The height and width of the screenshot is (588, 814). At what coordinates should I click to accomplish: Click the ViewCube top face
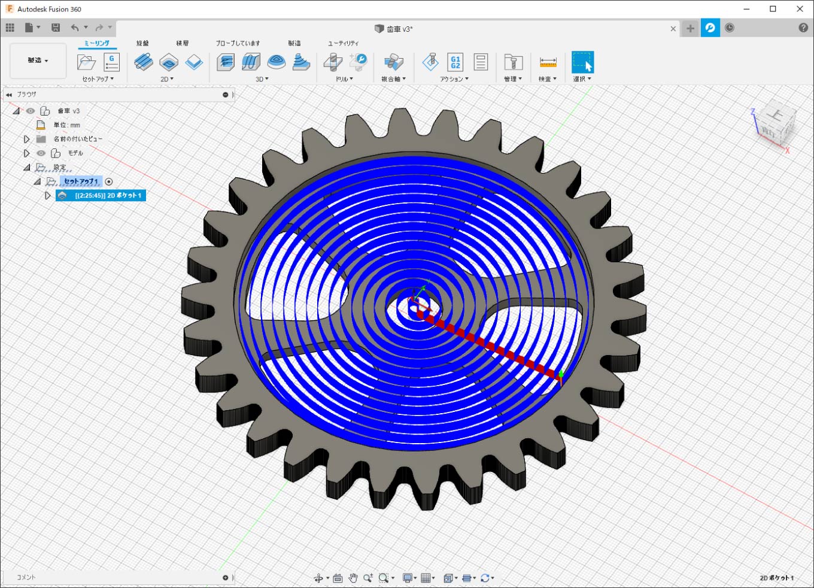click(776, 116)
